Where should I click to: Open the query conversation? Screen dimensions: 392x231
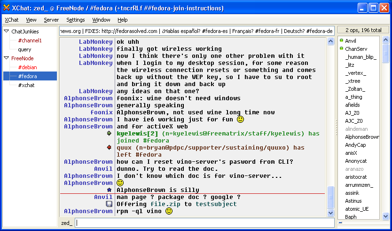[x=24, y=49]
